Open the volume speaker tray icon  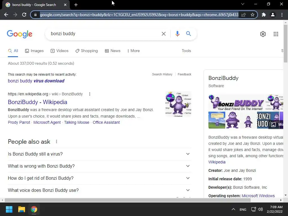tap(260, 209)
